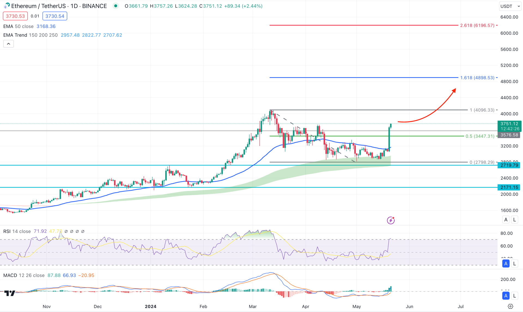Select the EMA 50 close indicator legend
The height and width of the screenshot is (312, 523).
tap(18, 26)
